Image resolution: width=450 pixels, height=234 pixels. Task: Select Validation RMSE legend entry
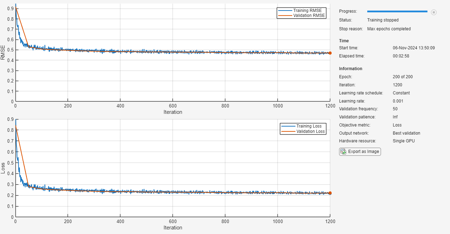pyautogui.click(x=302, y=16)
